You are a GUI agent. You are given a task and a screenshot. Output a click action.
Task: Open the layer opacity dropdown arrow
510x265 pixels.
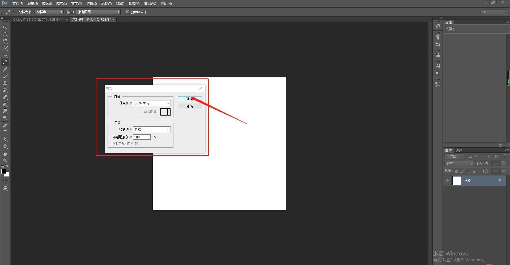point(503,164)
